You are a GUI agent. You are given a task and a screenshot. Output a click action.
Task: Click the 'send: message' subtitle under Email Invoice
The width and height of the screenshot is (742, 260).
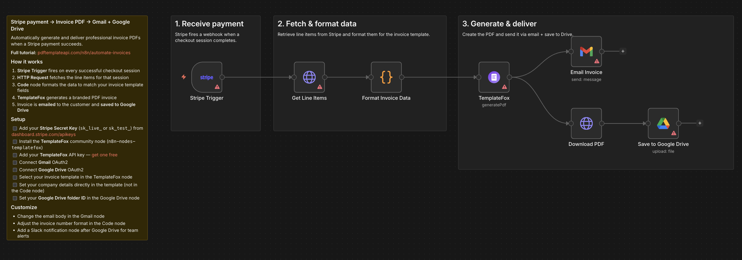586,79
